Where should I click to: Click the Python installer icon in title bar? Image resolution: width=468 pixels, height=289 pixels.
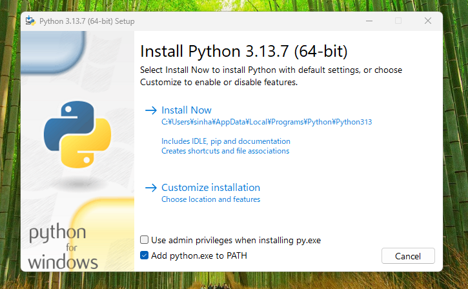coord(30,21)
